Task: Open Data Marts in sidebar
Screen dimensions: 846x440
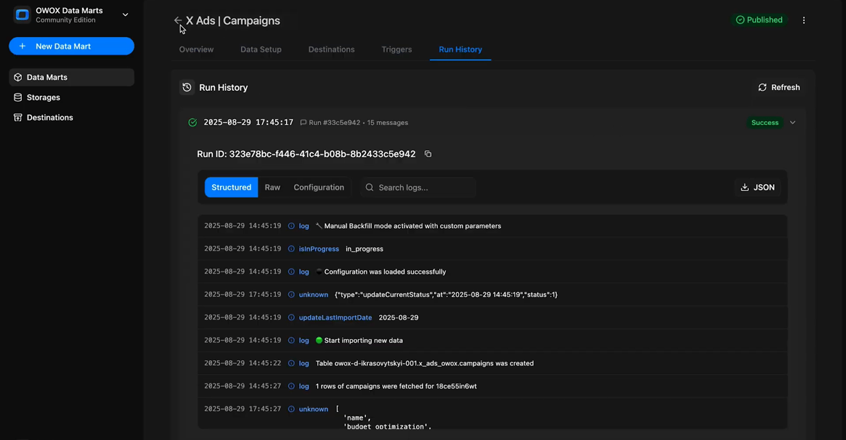Action: tap(71, 77)
